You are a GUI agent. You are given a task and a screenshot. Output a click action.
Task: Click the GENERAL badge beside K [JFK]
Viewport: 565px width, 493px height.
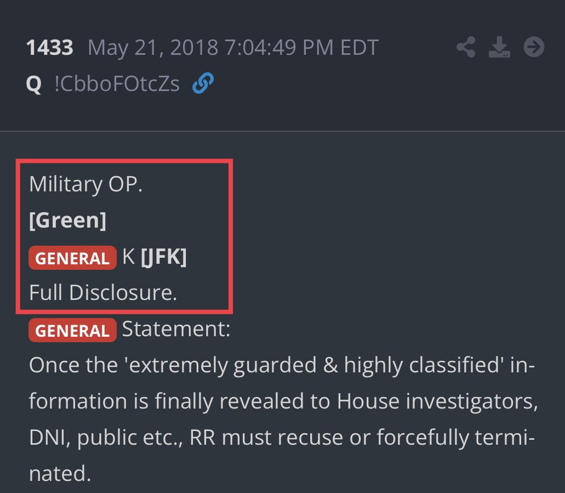(72, 258)
